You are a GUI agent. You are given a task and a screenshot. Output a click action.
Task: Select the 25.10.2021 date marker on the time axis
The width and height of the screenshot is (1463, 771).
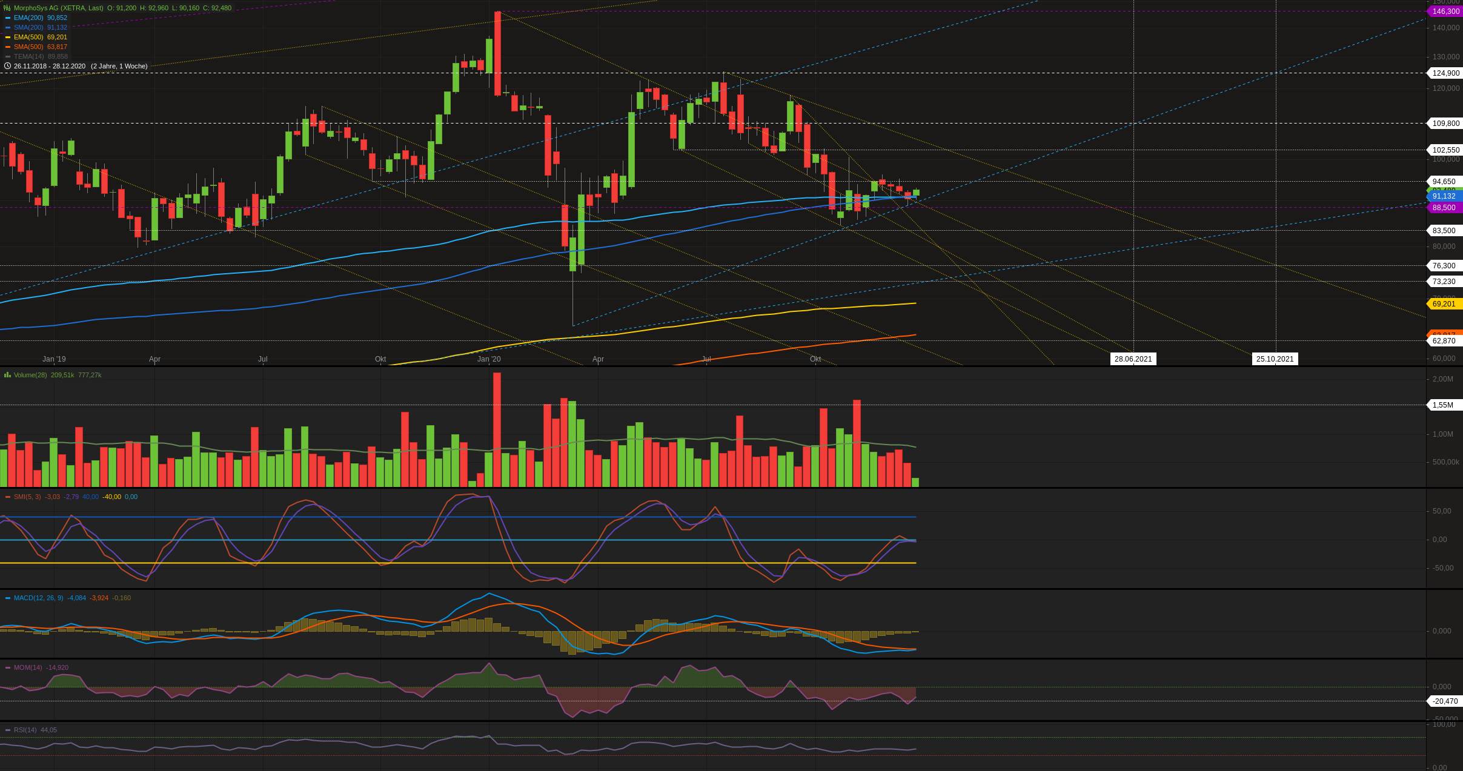pyautogui.click(x=1275, y=359)
